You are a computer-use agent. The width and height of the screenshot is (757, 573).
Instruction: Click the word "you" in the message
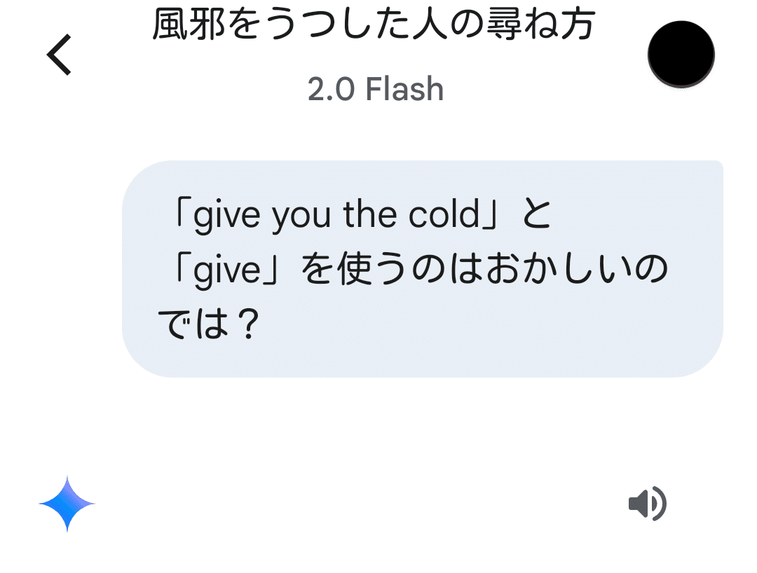tap(301, 216)
